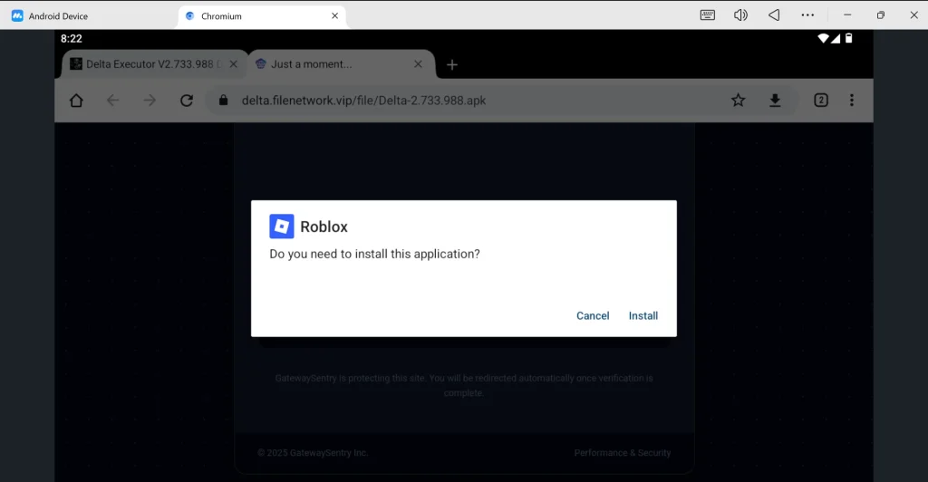Image resolution: width=928 pixels, height=482 pixels.
Task: Open the more options ellipsis in title bar
Action: click(807, 15)
